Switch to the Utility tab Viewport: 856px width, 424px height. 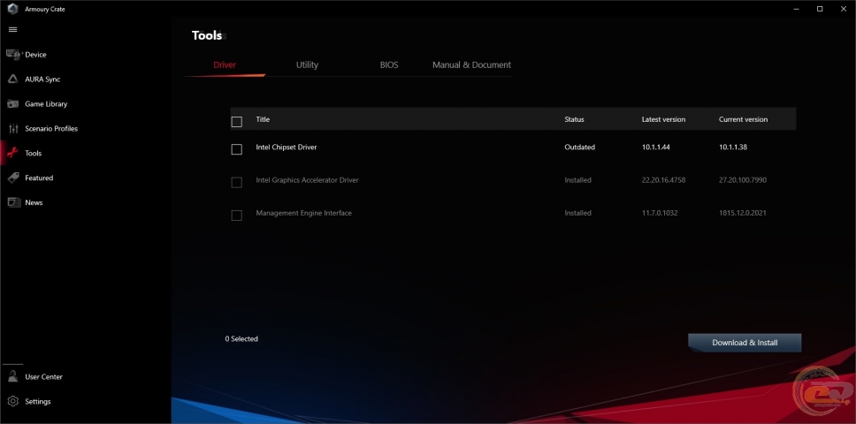(x=307, y=64)
